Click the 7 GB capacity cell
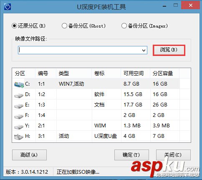Image resolution: width=202 pixels, height=180 pixels. (x=159, y=136)
